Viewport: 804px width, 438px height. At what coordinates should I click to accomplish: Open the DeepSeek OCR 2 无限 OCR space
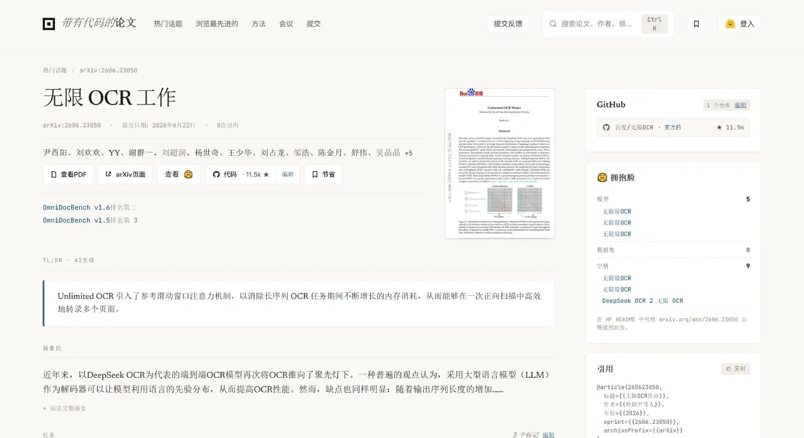[643, 300]
